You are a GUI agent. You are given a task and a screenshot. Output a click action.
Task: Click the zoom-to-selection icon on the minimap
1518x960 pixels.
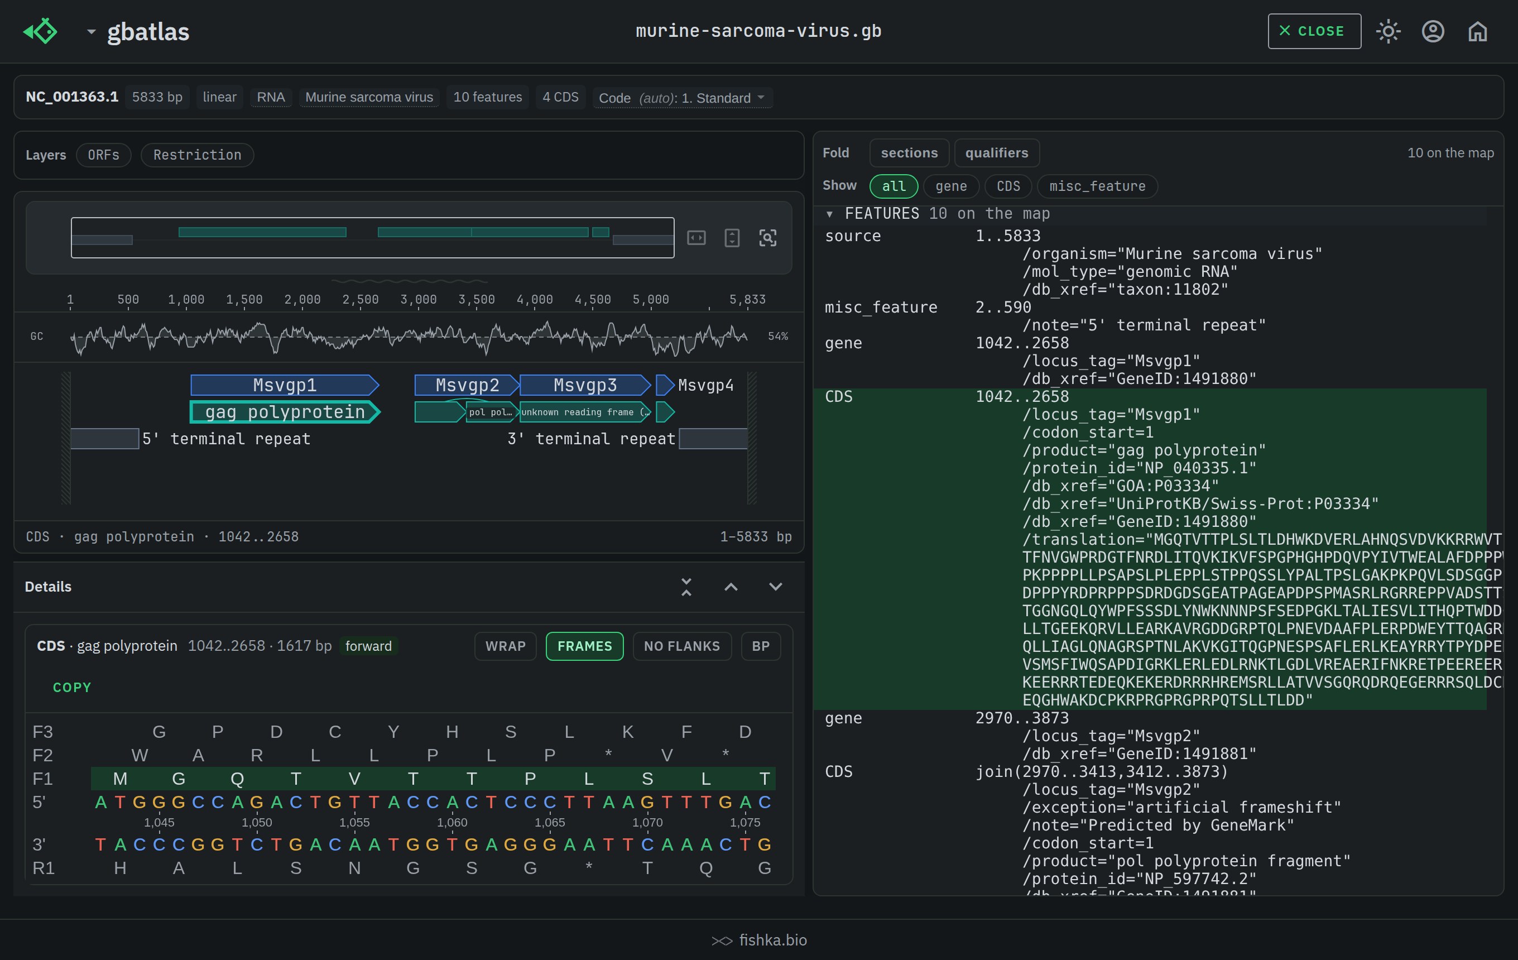[x=768, y=238]
